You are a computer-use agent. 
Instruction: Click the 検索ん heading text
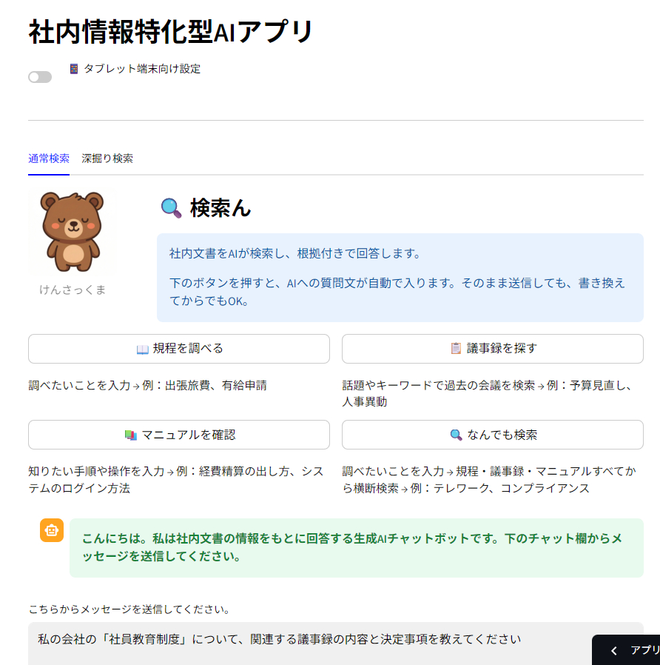[220, 208]
